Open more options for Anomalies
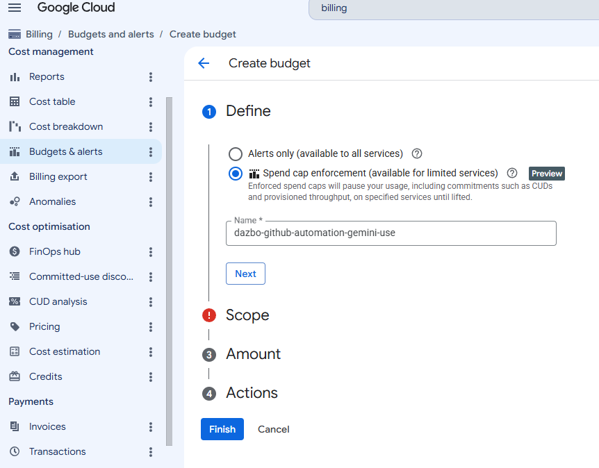 click(151, 202)
